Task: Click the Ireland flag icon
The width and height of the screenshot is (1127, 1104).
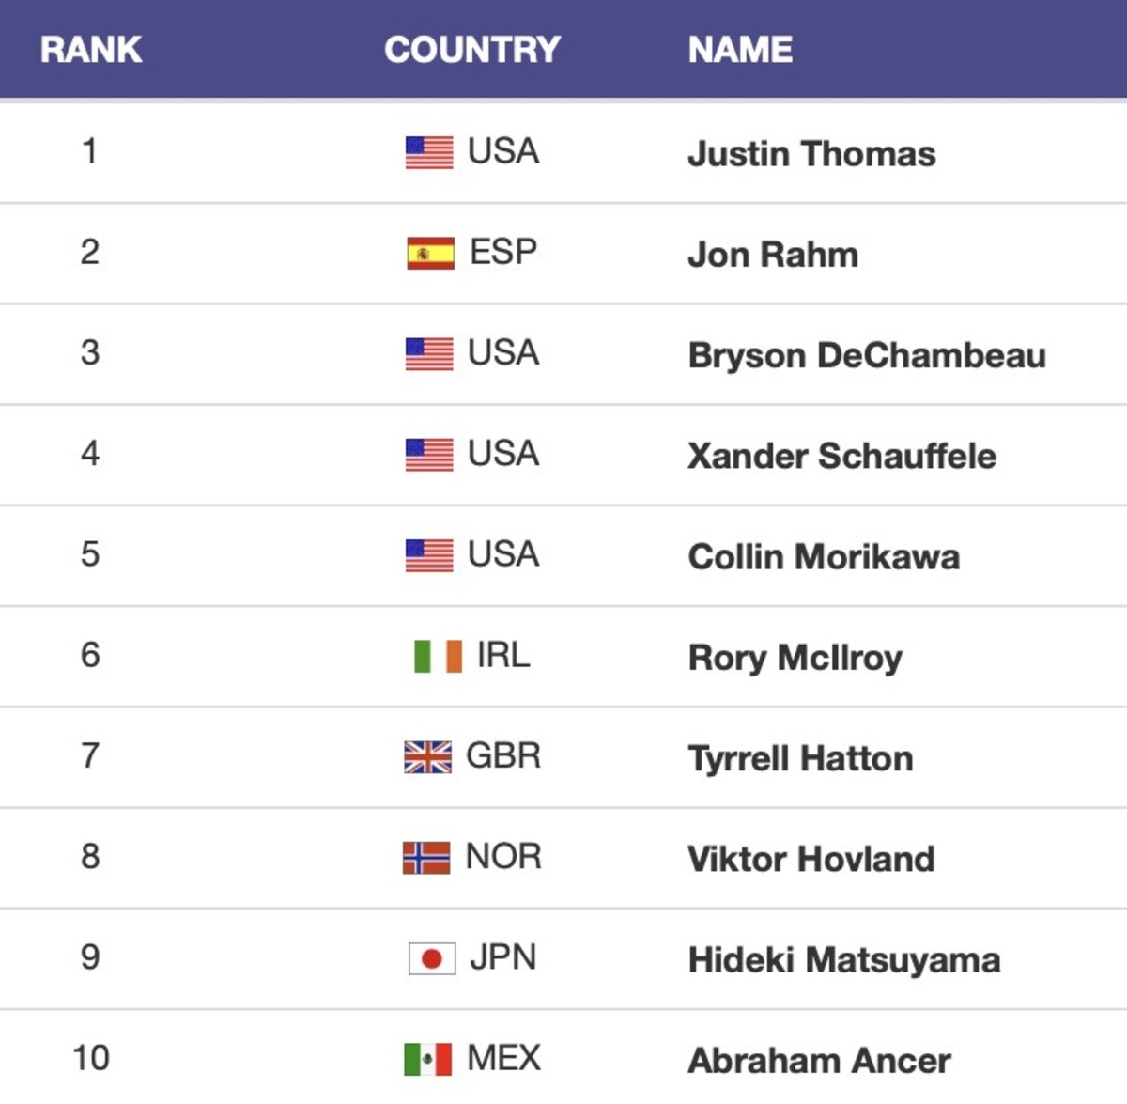Action: click(438, 656)
